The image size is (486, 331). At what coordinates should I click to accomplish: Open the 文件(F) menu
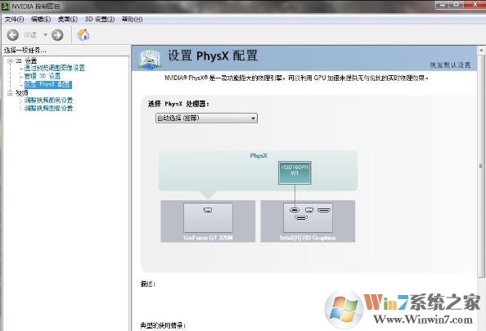pos(14,19)
